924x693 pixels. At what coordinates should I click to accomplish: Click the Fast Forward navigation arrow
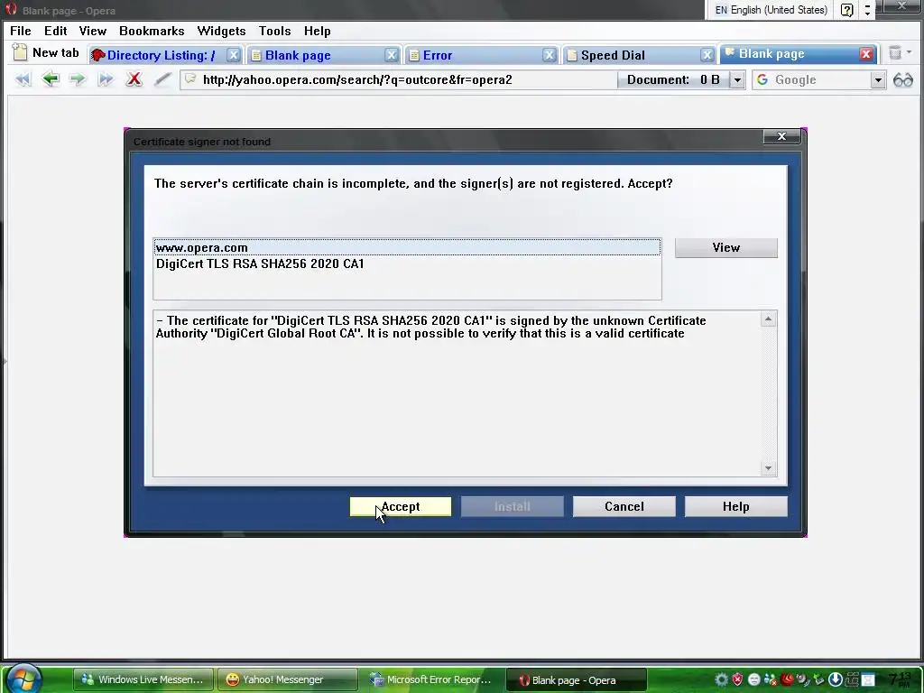click(x=106, y=79)
